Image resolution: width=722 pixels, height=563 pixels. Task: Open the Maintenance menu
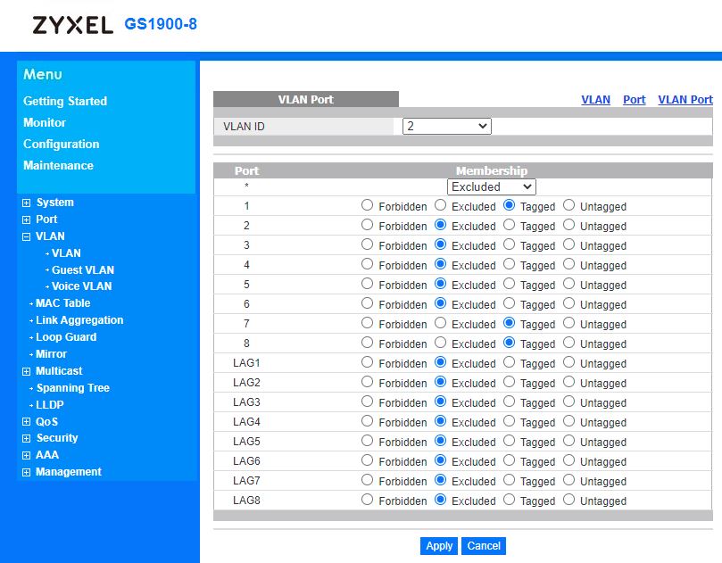tap(58, 165)
